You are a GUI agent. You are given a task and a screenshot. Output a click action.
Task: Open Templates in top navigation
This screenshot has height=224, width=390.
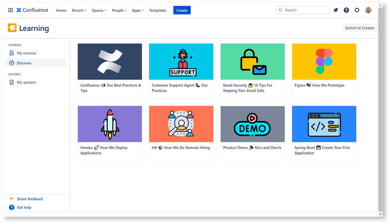click(158, 11)
